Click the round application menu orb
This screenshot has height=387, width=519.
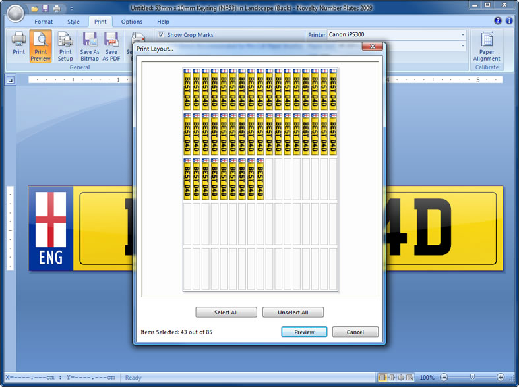(x=15, y=14)
